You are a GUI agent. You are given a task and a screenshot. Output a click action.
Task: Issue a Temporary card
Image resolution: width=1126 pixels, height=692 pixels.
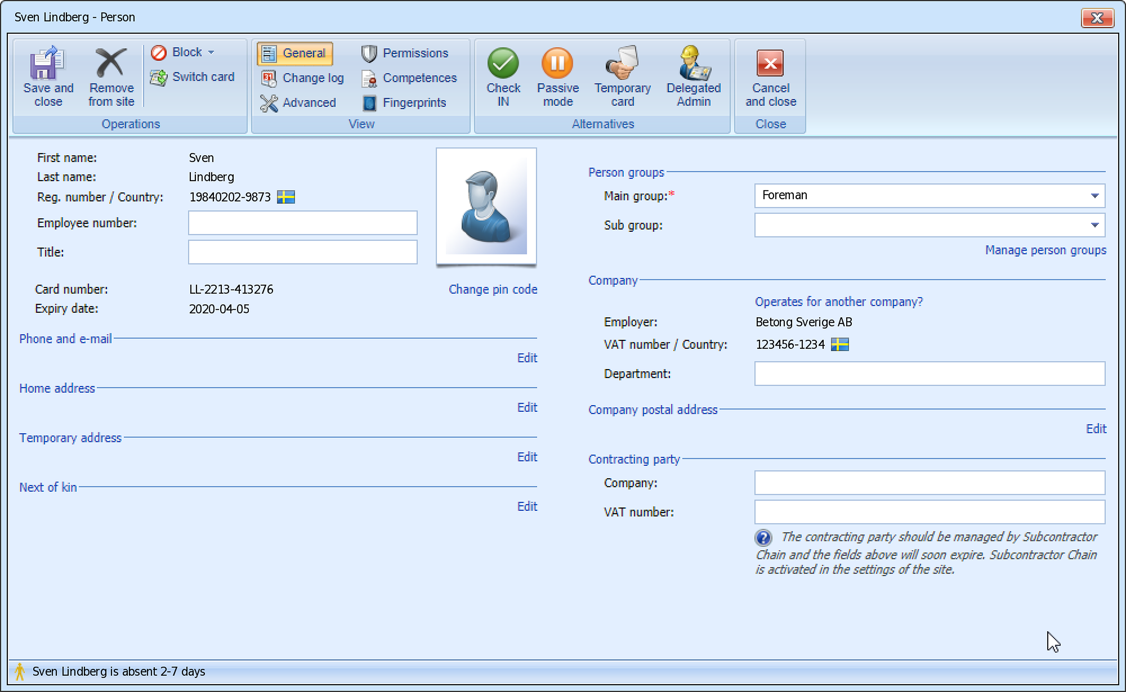tap(623, 77)
